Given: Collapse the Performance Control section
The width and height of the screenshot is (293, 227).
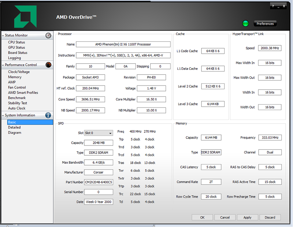Looking at the screenshot, I should (3, 65).
